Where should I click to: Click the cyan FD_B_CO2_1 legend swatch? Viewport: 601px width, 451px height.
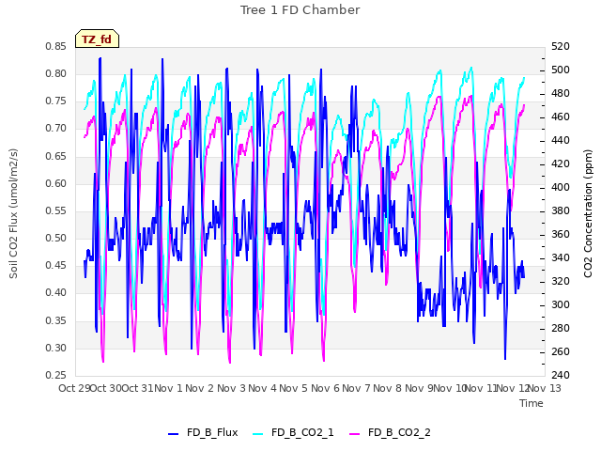tap(258, 433)
